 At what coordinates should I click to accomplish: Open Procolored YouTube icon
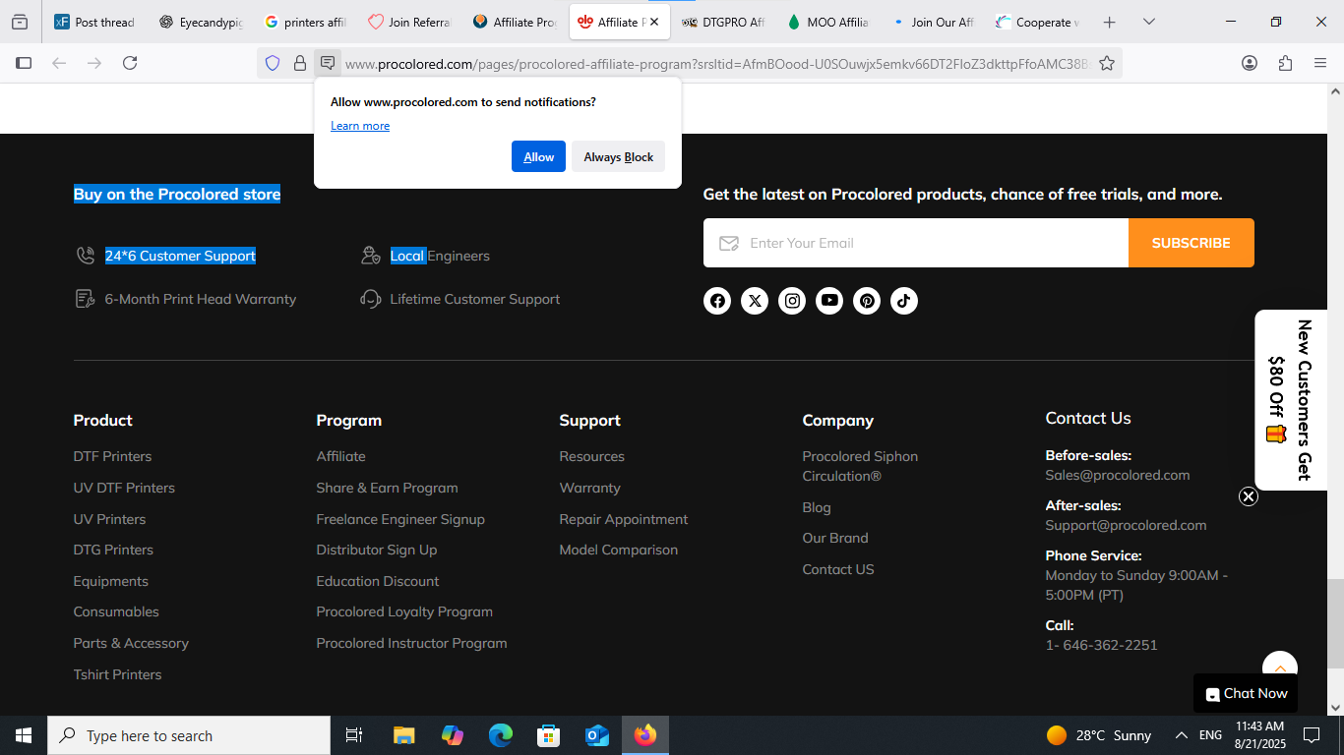(829, 301)
